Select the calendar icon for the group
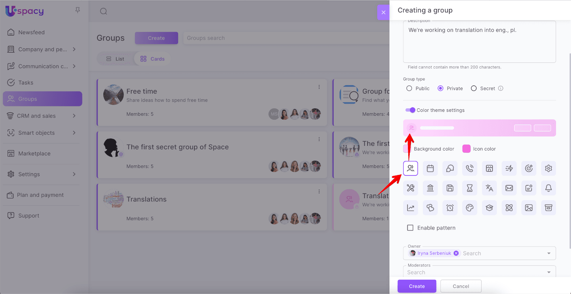 [430, 169]
